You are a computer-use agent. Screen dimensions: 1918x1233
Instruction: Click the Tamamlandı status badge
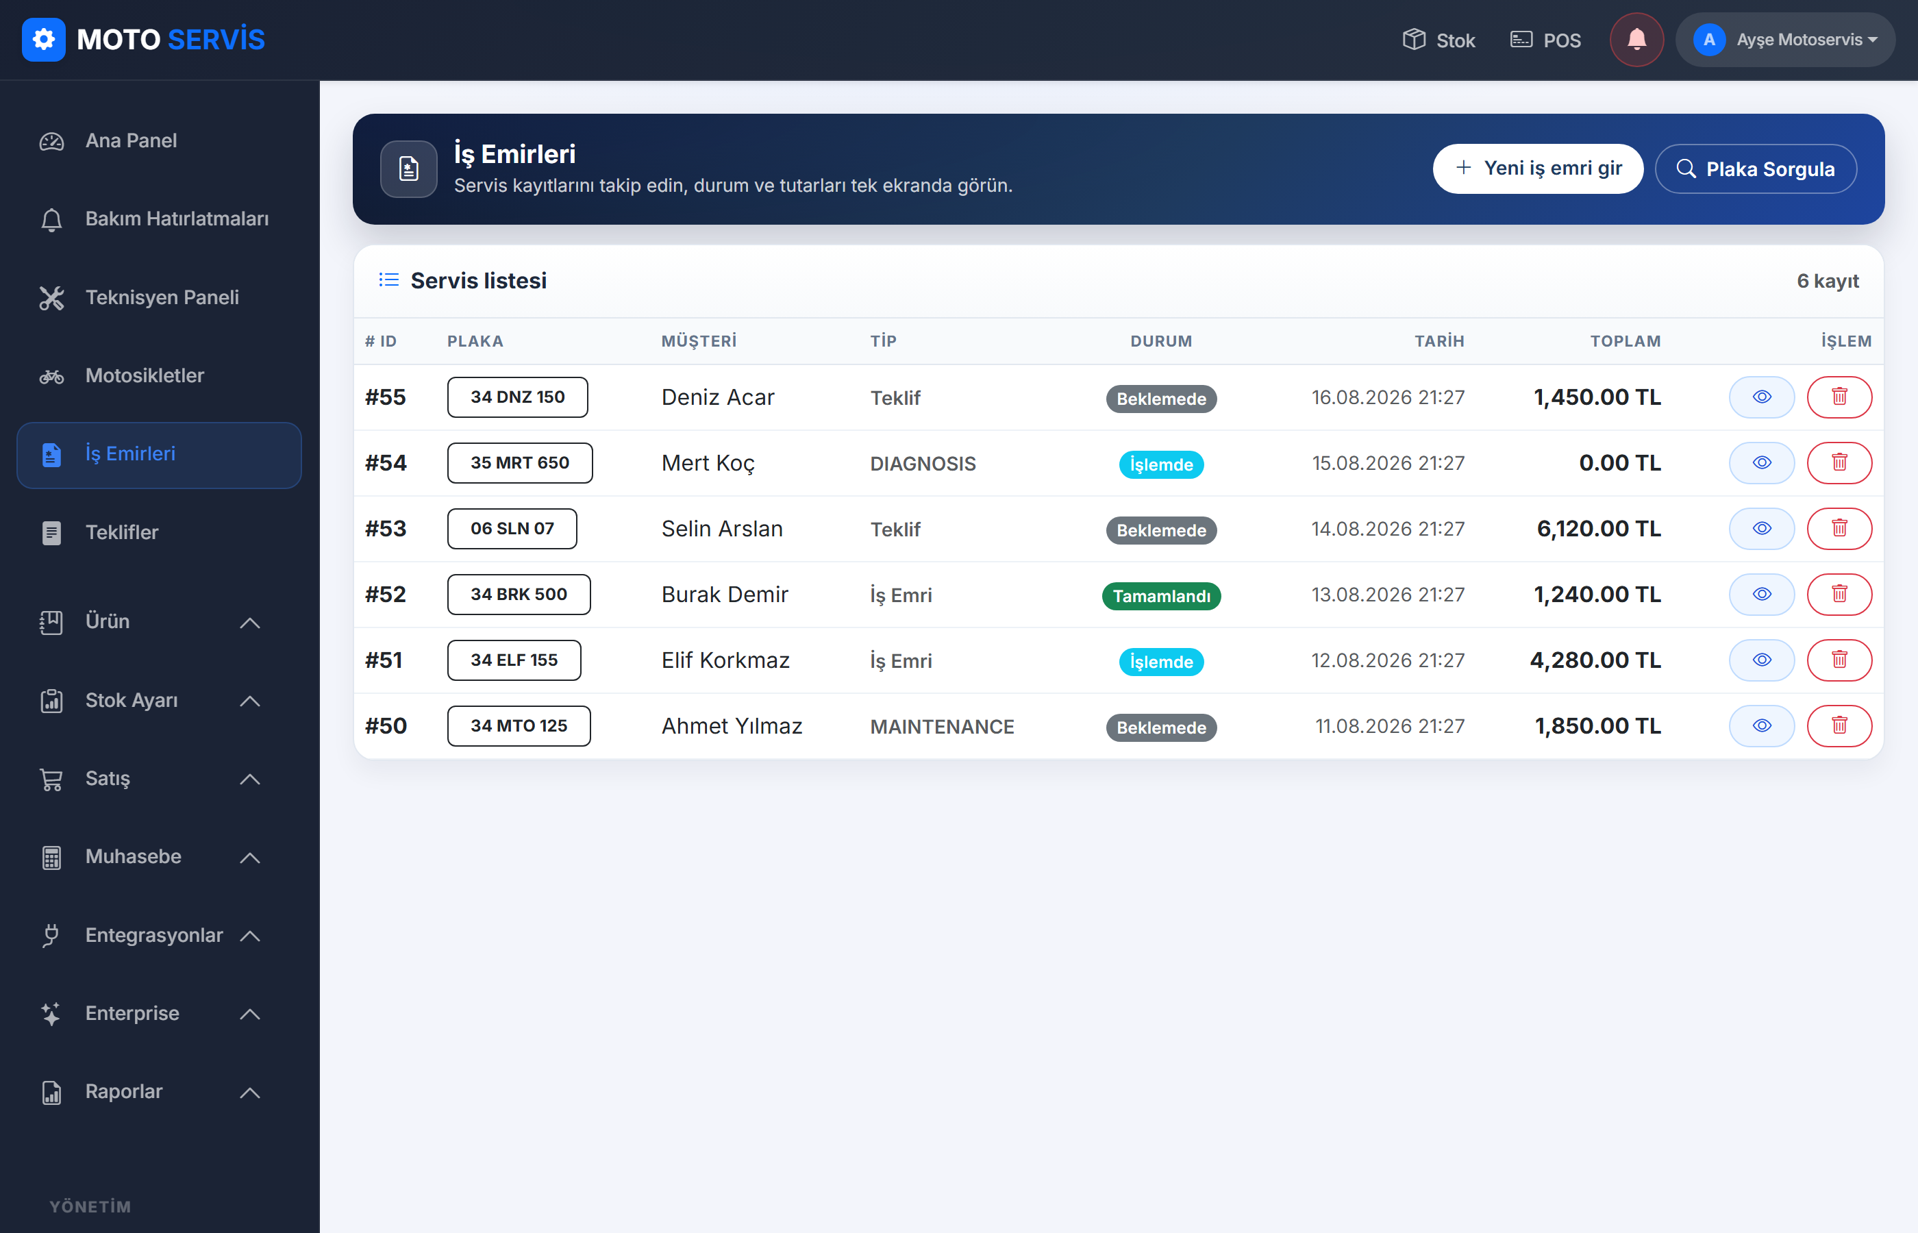(x=1160, y=596)
